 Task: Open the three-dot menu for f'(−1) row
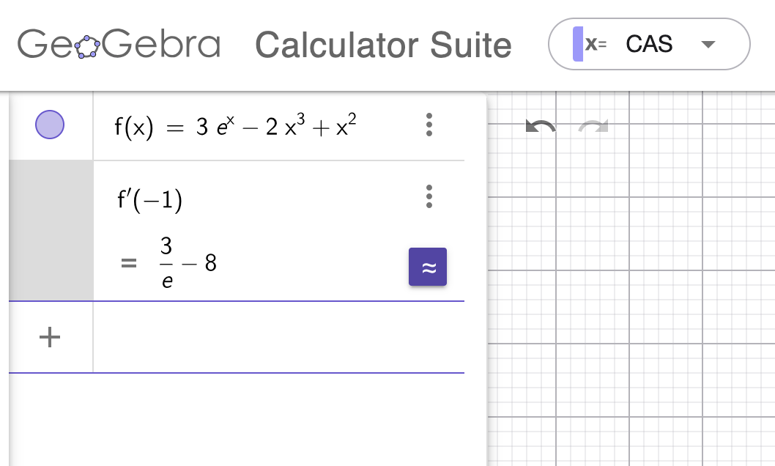[429, 196]
